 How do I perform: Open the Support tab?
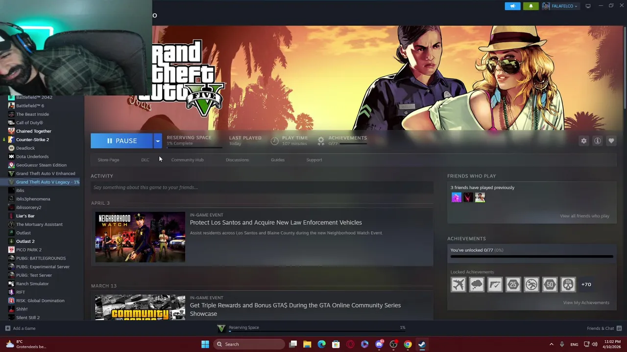(314, 160)
